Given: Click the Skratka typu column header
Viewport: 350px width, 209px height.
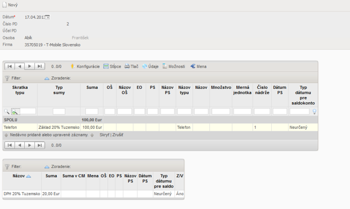Looking at the screenshot, I should pyautogui.click(x=20, y=90).
